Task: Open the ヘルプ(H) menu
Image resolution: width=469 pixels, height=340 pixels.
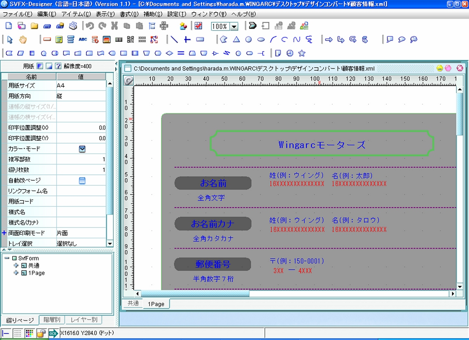Action: tap(243, 14)
